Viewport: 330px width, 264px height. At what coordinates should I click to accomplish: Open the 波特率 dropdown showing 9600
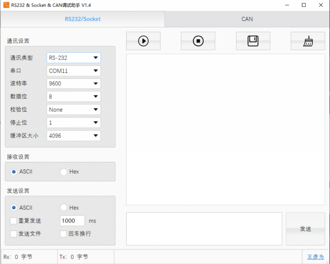(74, 84)
